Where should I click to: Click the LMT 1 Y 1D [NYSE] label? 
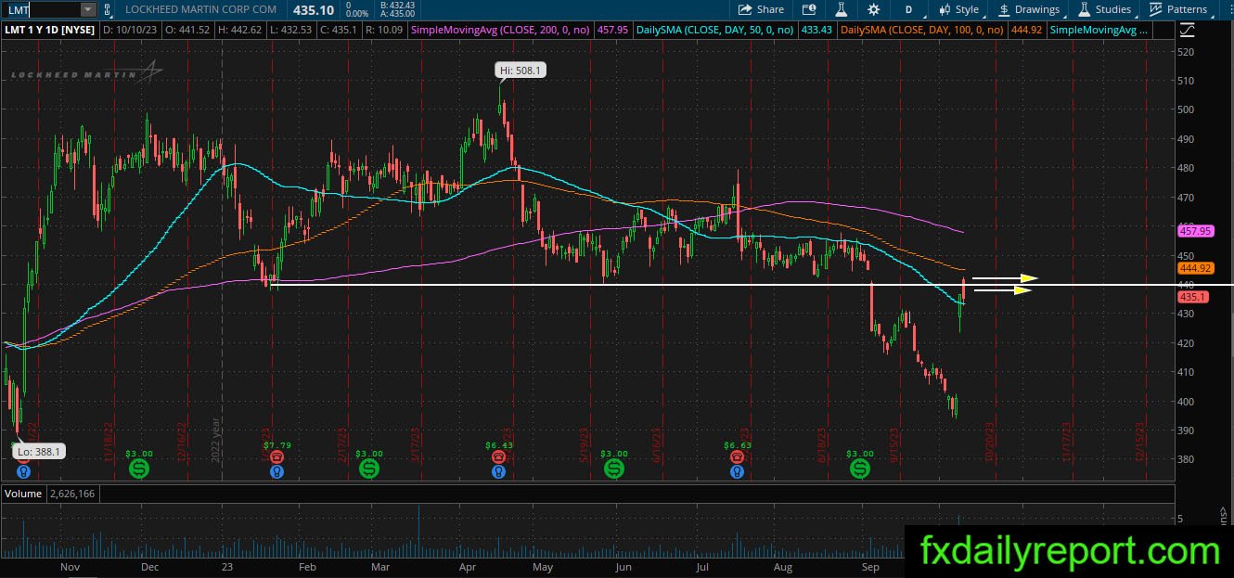click(x=49, y=30)
